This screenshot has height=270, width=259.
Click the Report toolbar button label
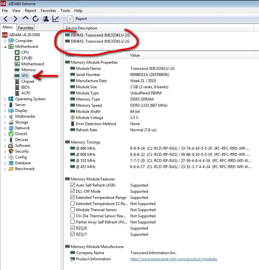(x=81, y=19)
